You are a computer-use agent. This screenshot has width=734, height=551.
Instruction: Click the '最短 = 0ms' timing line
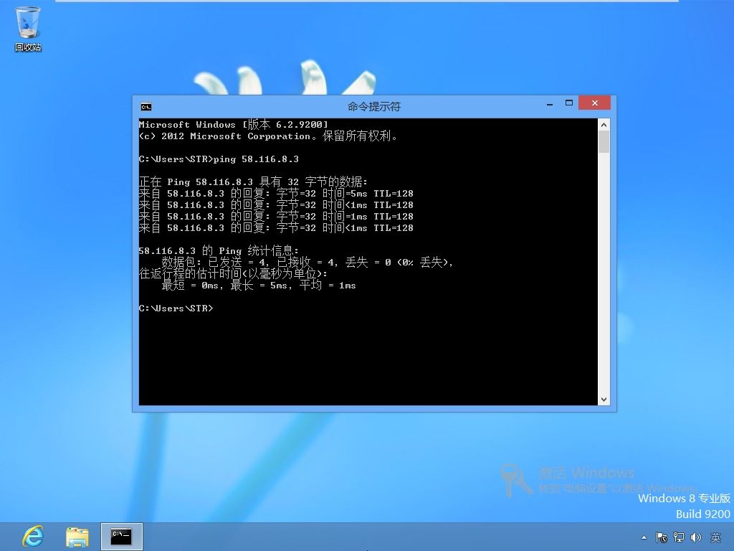coord(258,286)
